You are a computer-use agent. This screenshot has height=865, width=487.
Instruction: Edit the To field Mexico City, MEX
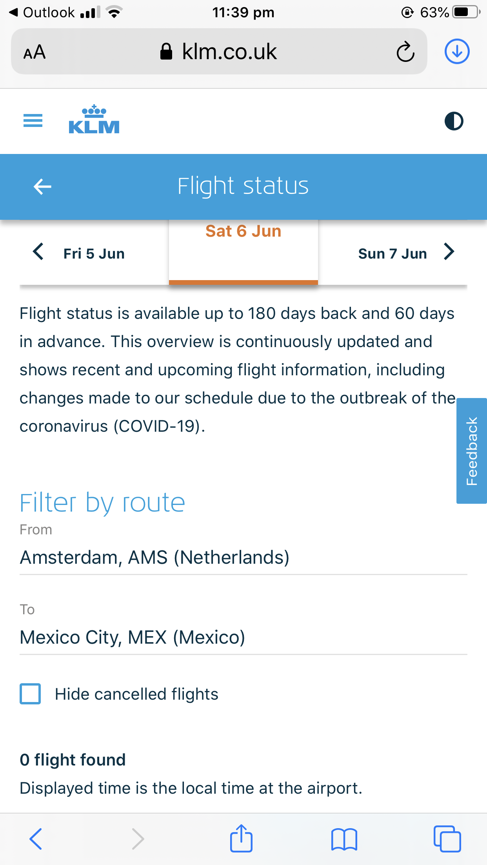(243, 637)
